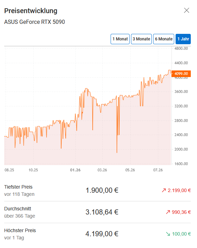Click the average price 3.108,64 €

point(102,212)
